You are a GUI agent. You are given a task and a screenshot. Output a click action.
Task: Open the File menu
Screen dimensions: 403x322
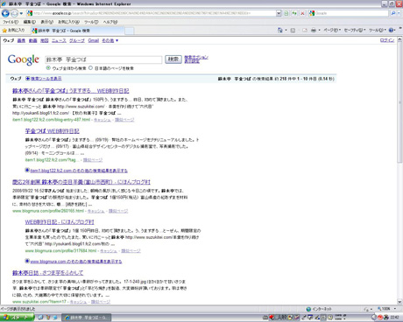tap(11, 22)
